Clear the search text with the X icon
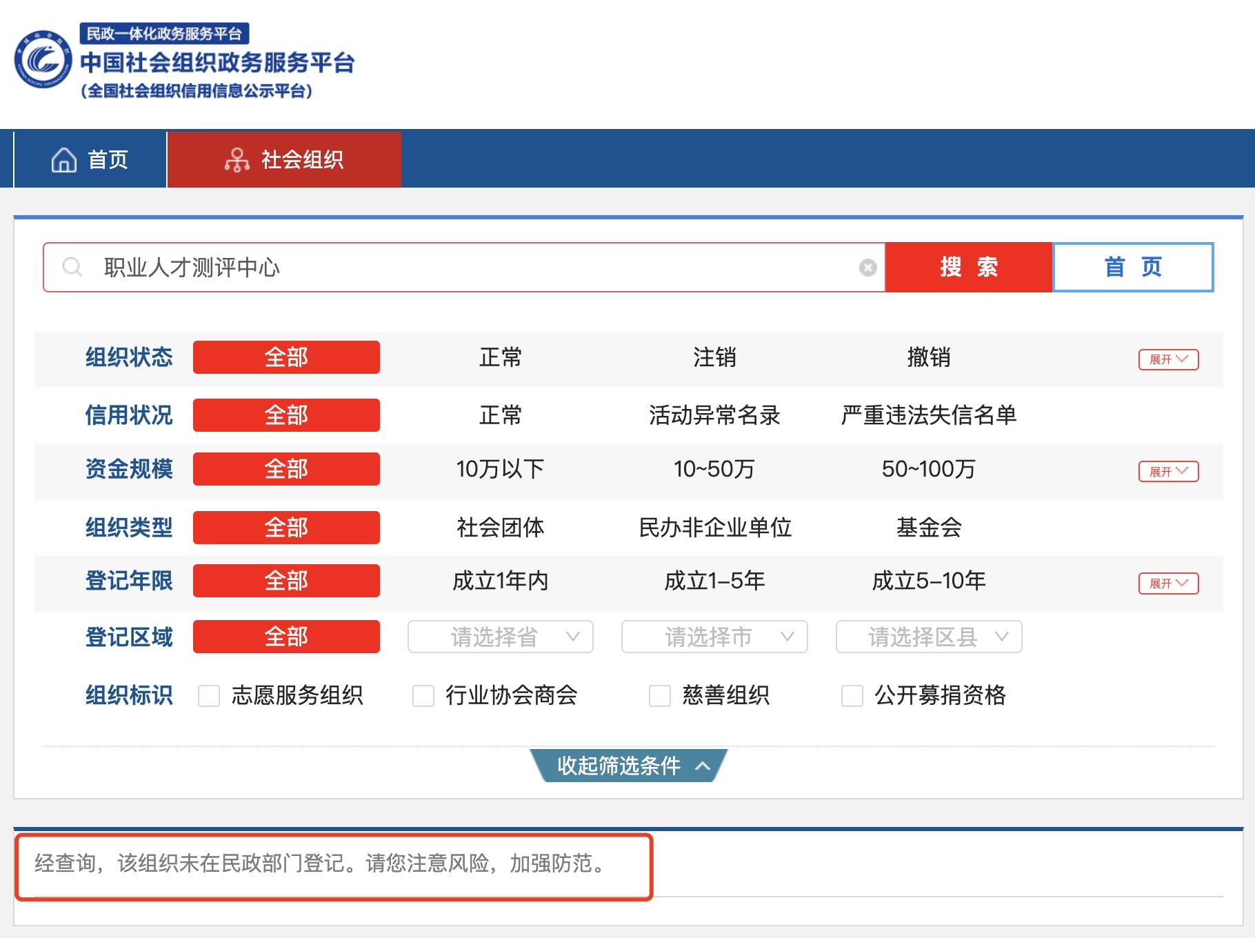Viewport: 1255px width, 938px height. pyautogui.click(x=867, y=268)
